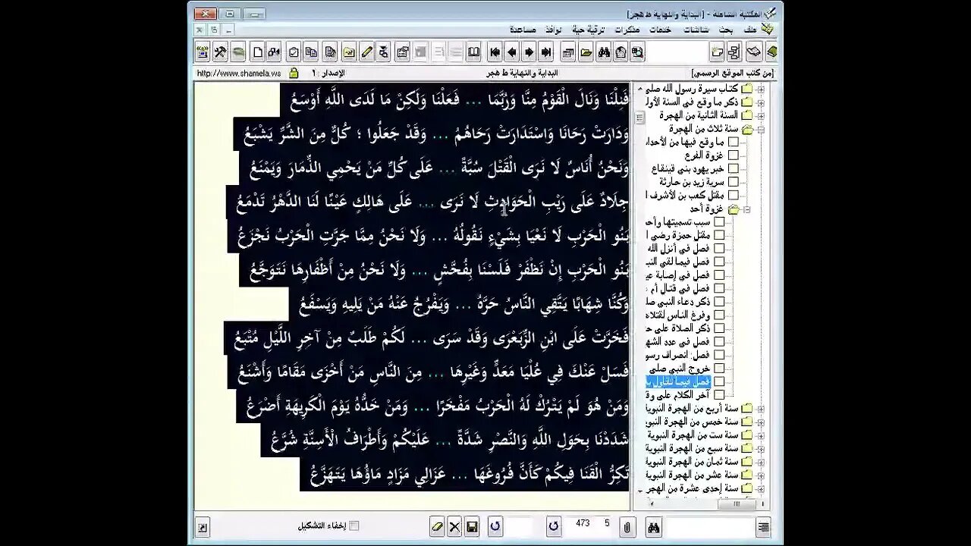Expand the سنة سبع من الهجرة node
Viewport: 971px width, 546px height.
click(x=761, y=447)
